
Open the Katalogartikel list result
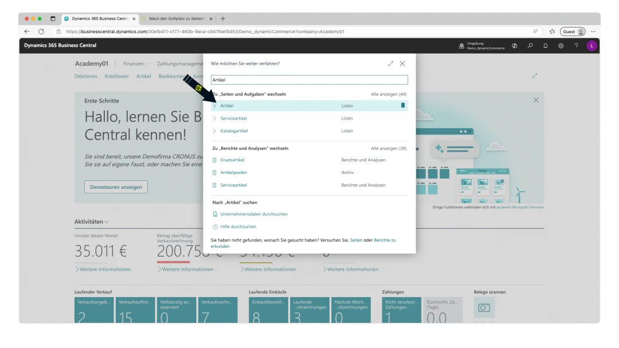234,131
